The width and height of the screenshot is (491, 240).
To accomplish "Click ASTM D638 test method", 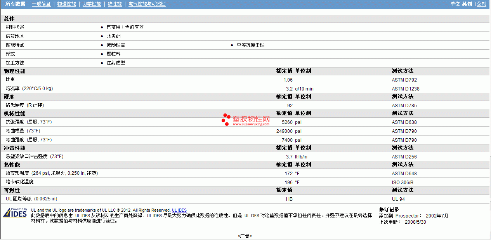I will click(404, 122).
